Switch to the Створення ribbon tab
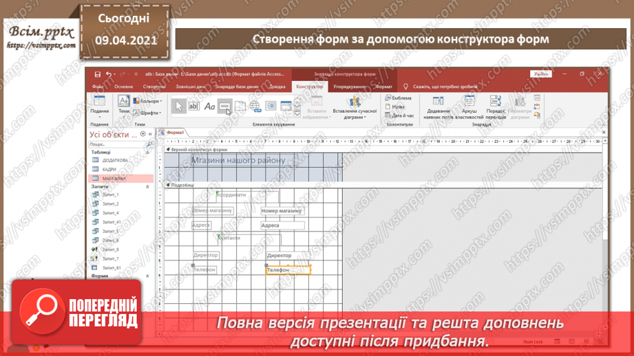634x356 pixels. point(154,87)
